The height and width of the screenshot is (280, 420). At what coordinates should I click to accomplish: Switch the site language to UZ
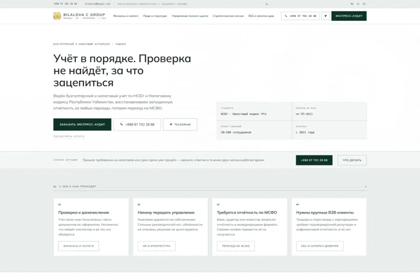358,4
